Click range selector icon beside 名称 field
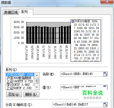Viewport: 114px width, 108px height. point(105,74)
